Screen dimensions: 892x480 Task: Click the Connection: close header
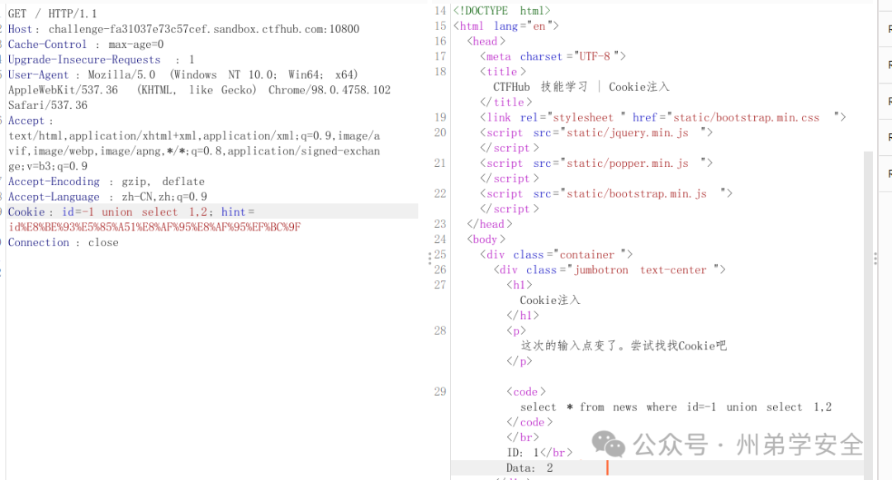click(x=63, y=242)
